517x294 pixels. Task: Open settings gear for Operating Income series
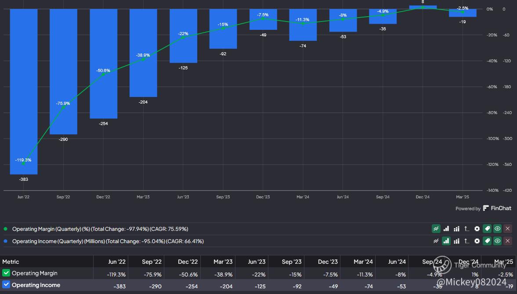[x=477, y=241]
